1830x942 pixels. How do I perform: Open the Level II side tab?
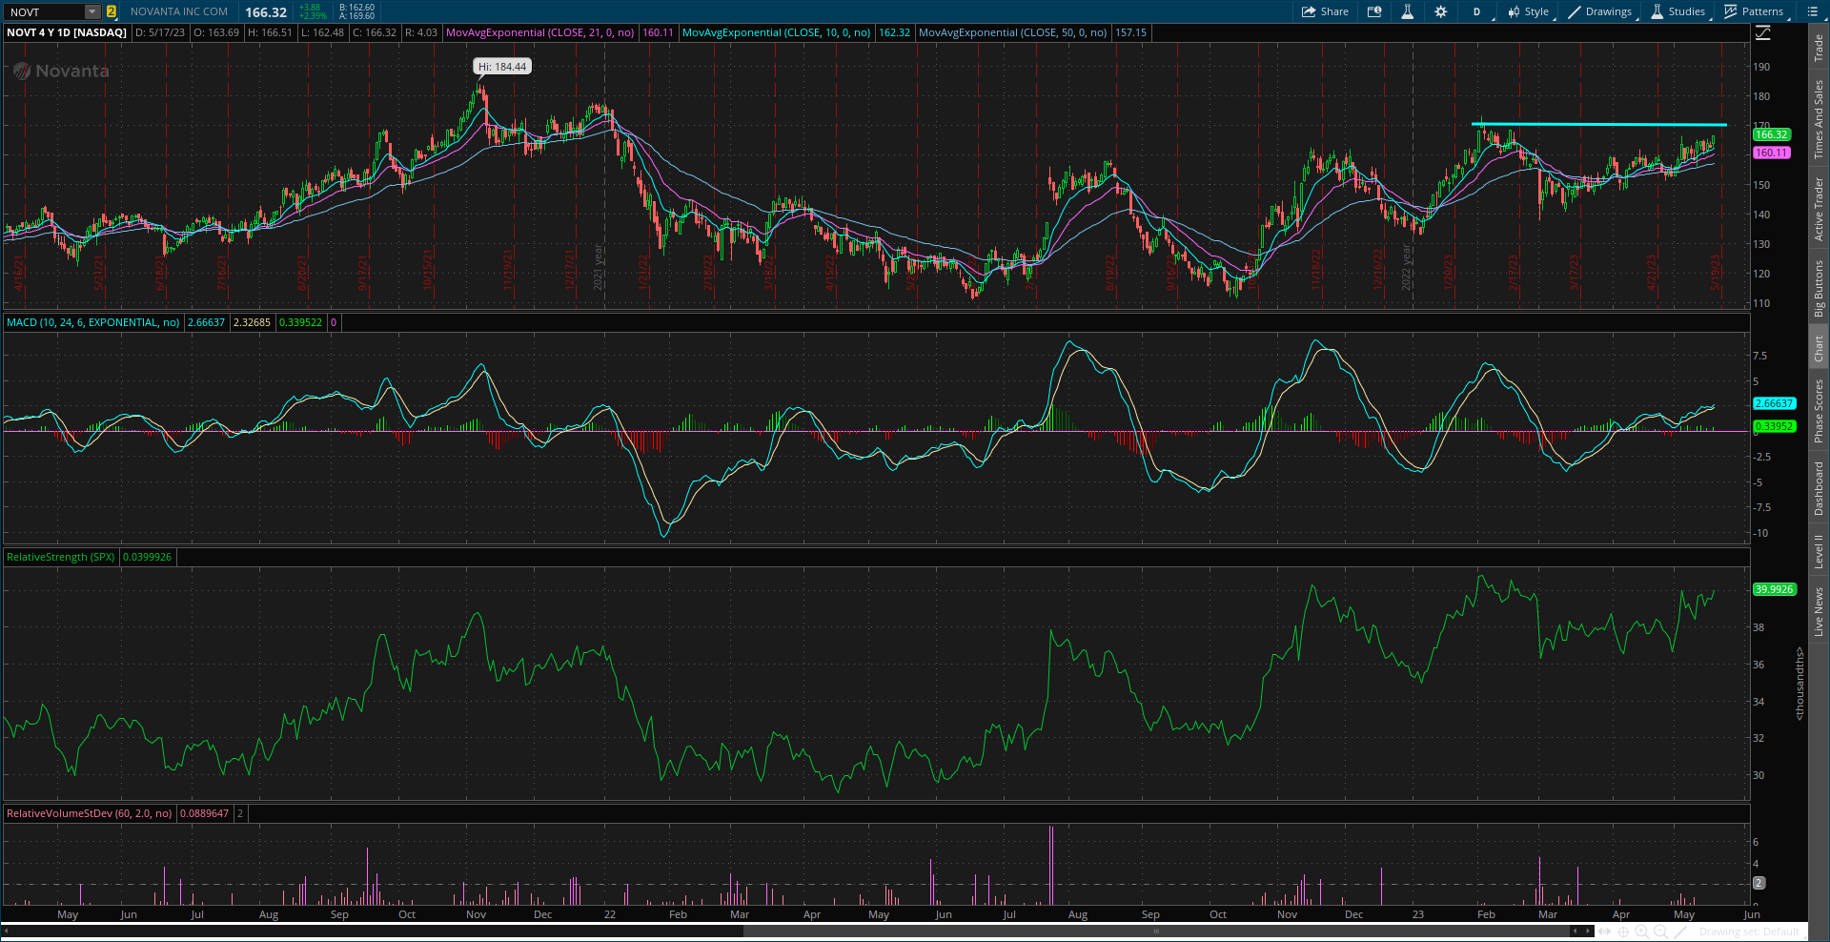pos(1819,551)
